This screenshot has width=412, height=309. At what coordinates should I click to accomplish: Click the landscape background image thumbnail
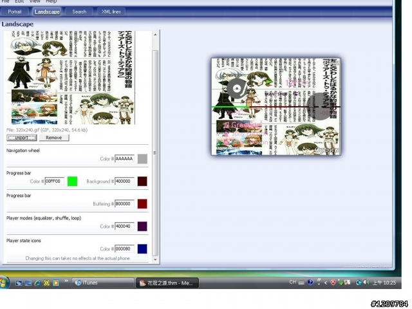(71, 77)
